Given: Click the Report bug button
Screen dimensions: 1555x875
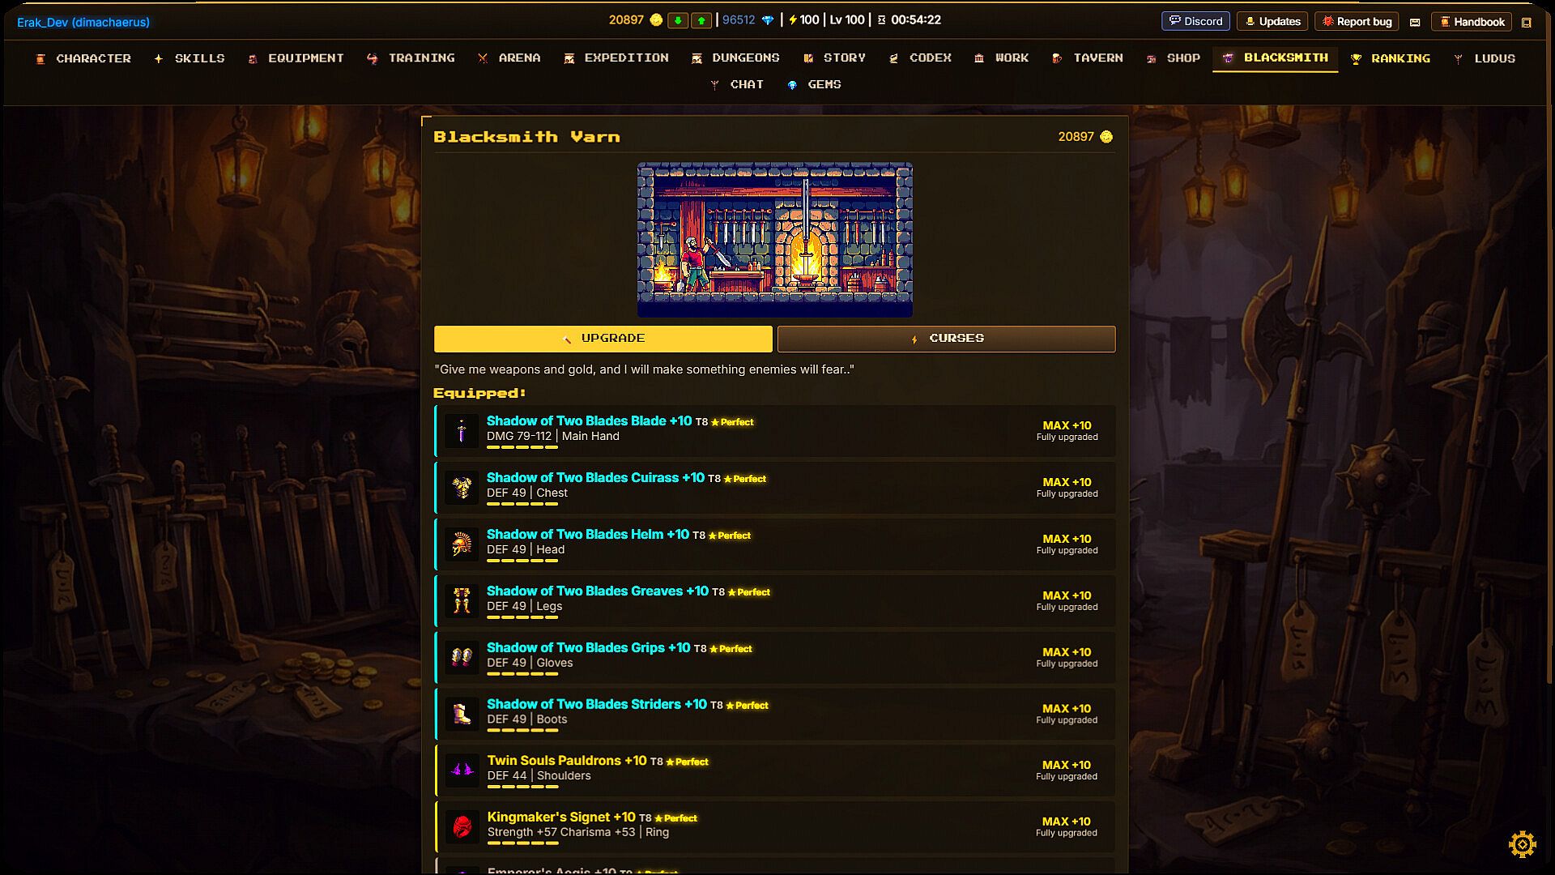Looking at the screenshot, I should (1357, 22).
